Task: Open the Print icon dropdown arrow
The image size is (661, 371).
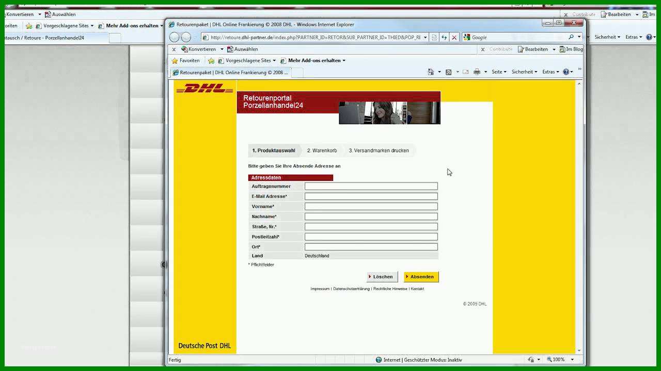Action: pyautogui.click(x=485, y=72)
